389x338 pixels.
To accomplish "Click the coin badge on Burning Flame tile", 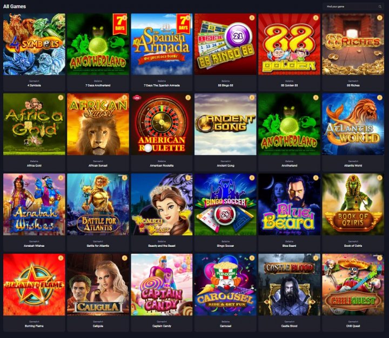I will click(61, 258).
